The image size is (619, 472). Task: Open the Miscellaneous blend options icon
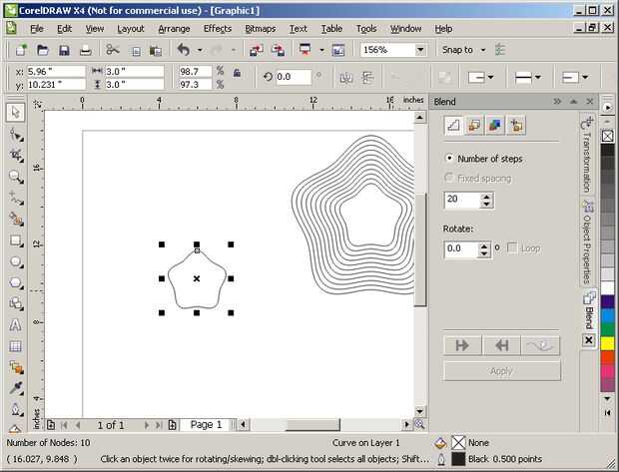coord(516,126)
